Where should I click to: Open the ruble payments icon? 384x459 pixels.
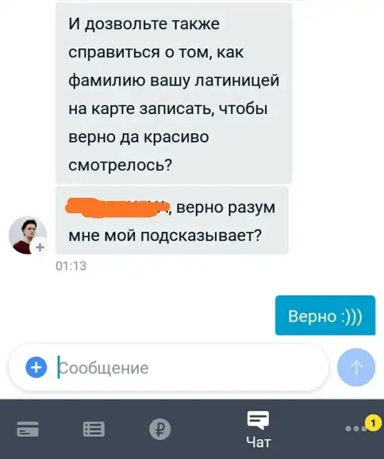[160, 429]
